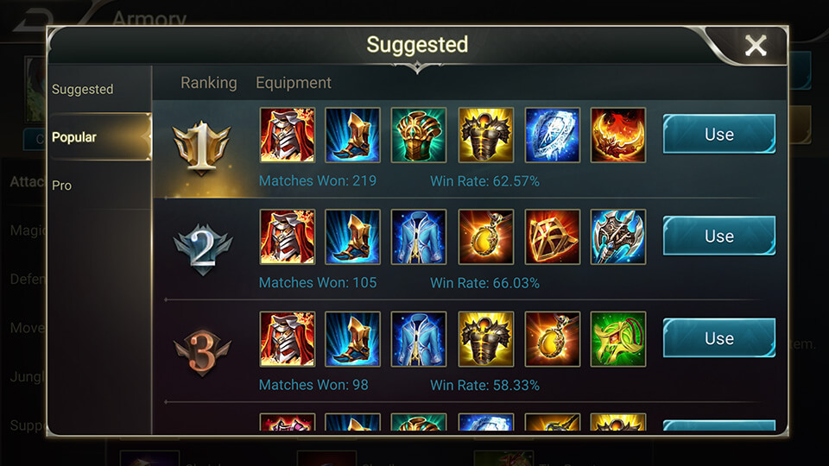The height and width of the screenshot is (466, 829).
Task: Click the ice shield item in rank 1
Action: (552, 135)
